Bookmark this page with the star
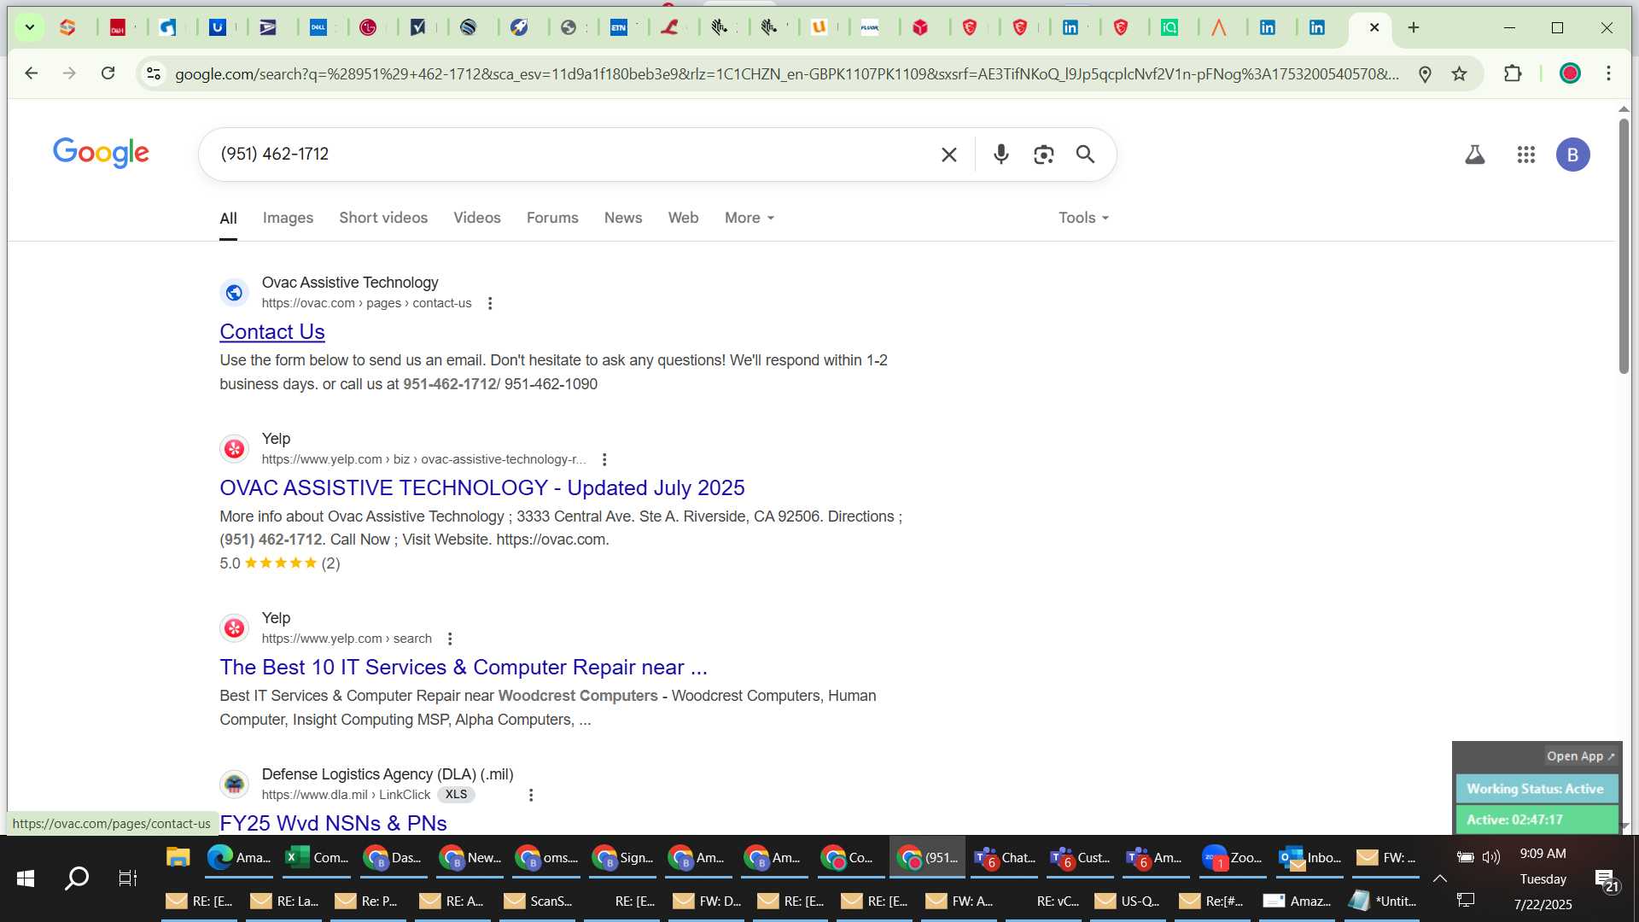This screenshot has height=922, width=1639. tap(1460, 73)
